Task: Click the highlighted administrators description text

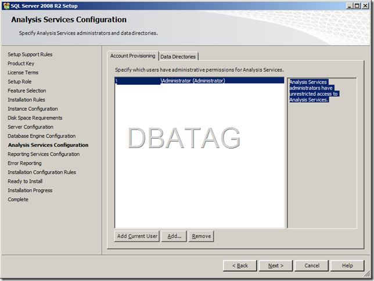Action: [314, 91]
